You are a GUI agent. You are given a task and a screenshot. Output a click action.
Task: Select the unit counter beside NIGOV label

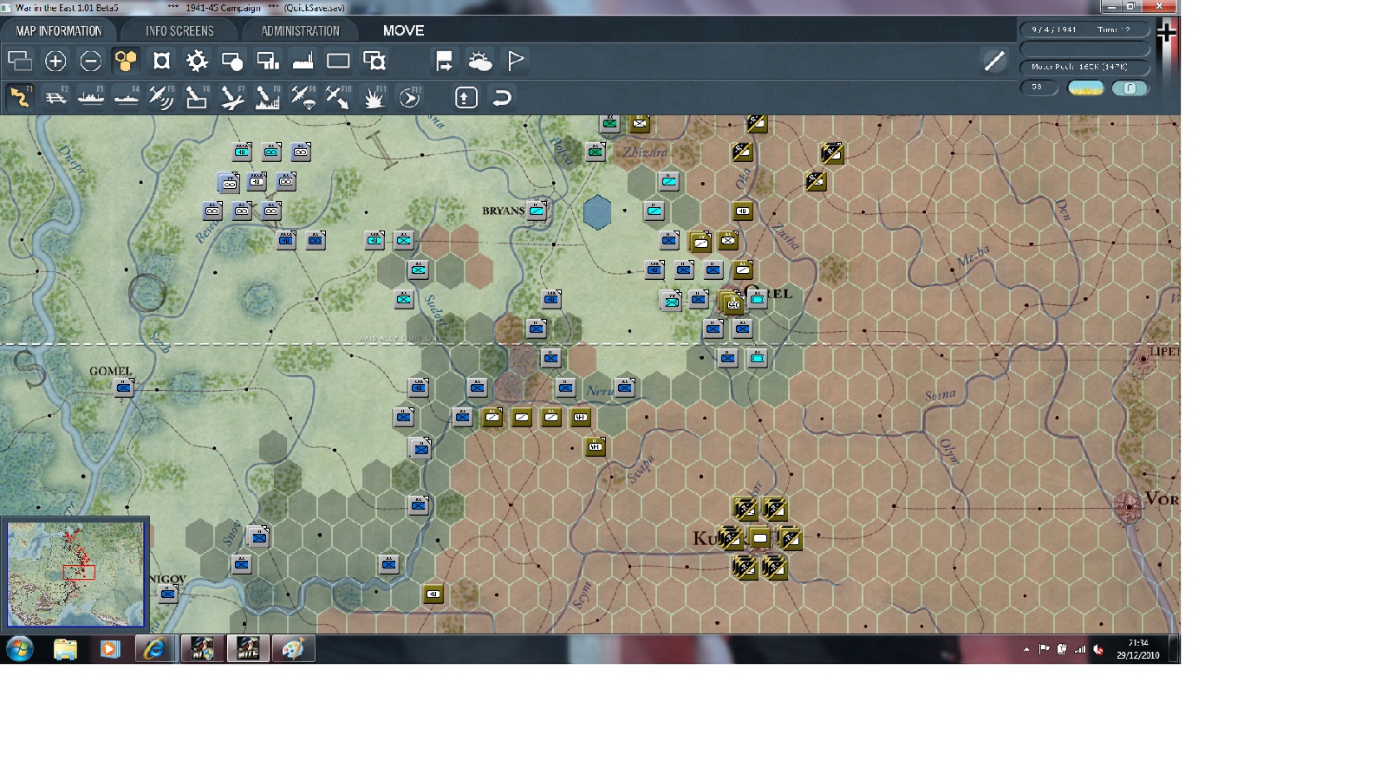tap(168, 594)
